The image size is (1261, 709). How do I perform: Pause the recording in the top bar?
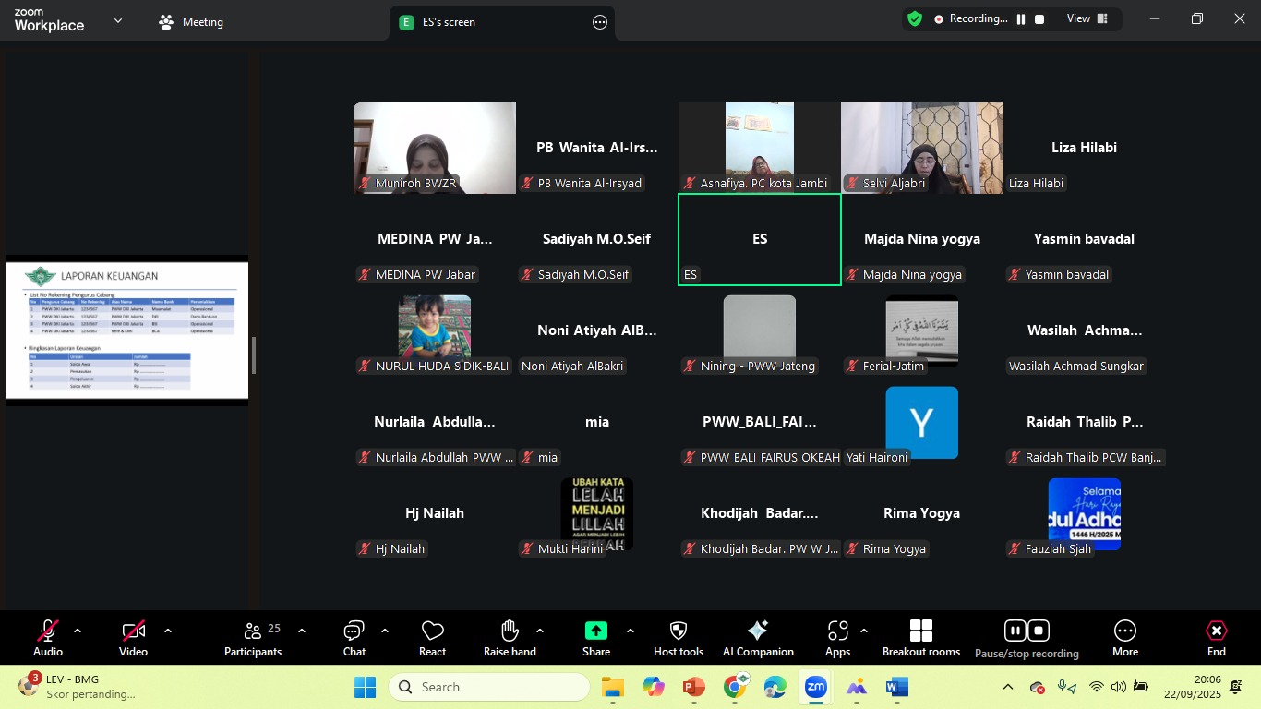[1021, 19]
